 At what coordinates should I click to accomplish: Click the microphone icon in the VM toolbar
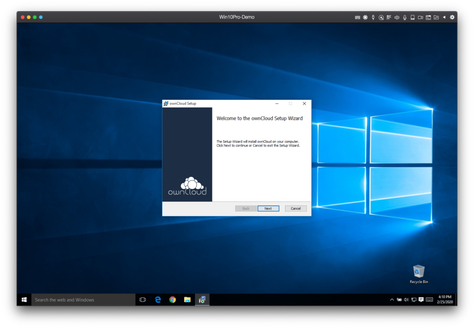(x=405, y=18)
